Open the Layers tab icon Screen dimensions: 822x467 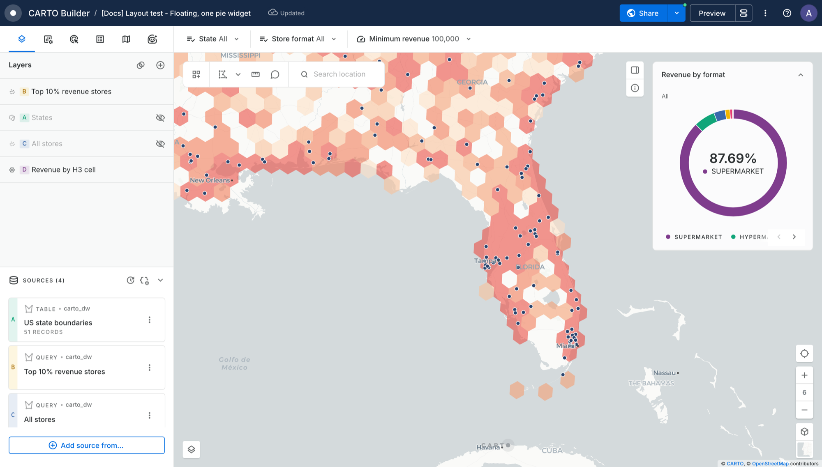(x=22, y=39)
